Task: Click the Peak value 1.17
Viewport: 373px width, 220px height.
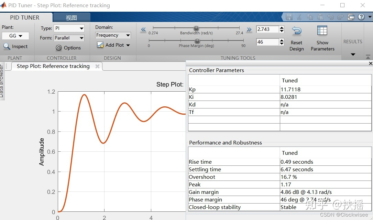Action: (326, 185)
